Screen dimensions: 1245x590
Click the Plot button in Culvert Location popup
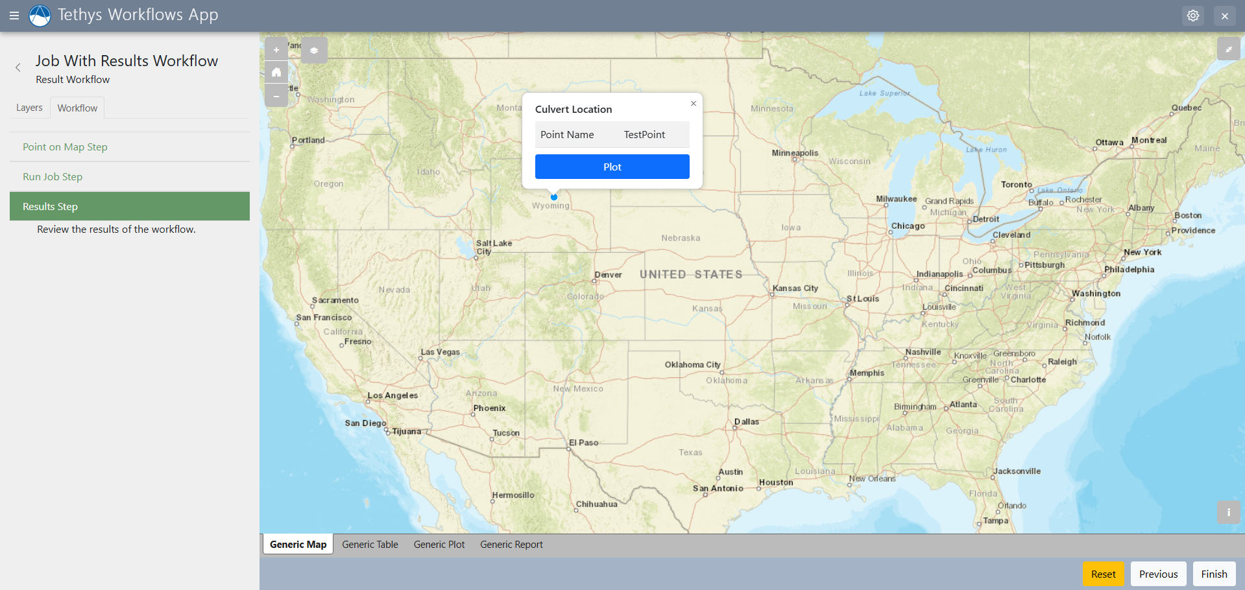click(x=612, y=167)
